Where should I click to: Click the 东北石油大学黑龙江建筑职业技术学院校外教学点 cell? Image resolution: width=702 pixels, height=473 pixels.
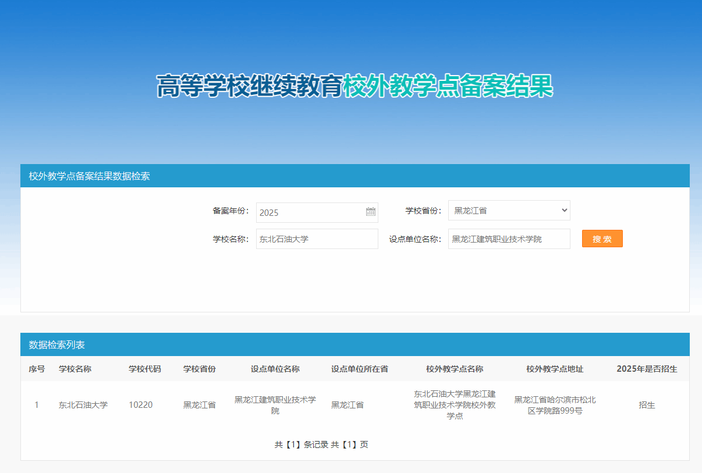[455, 405]
